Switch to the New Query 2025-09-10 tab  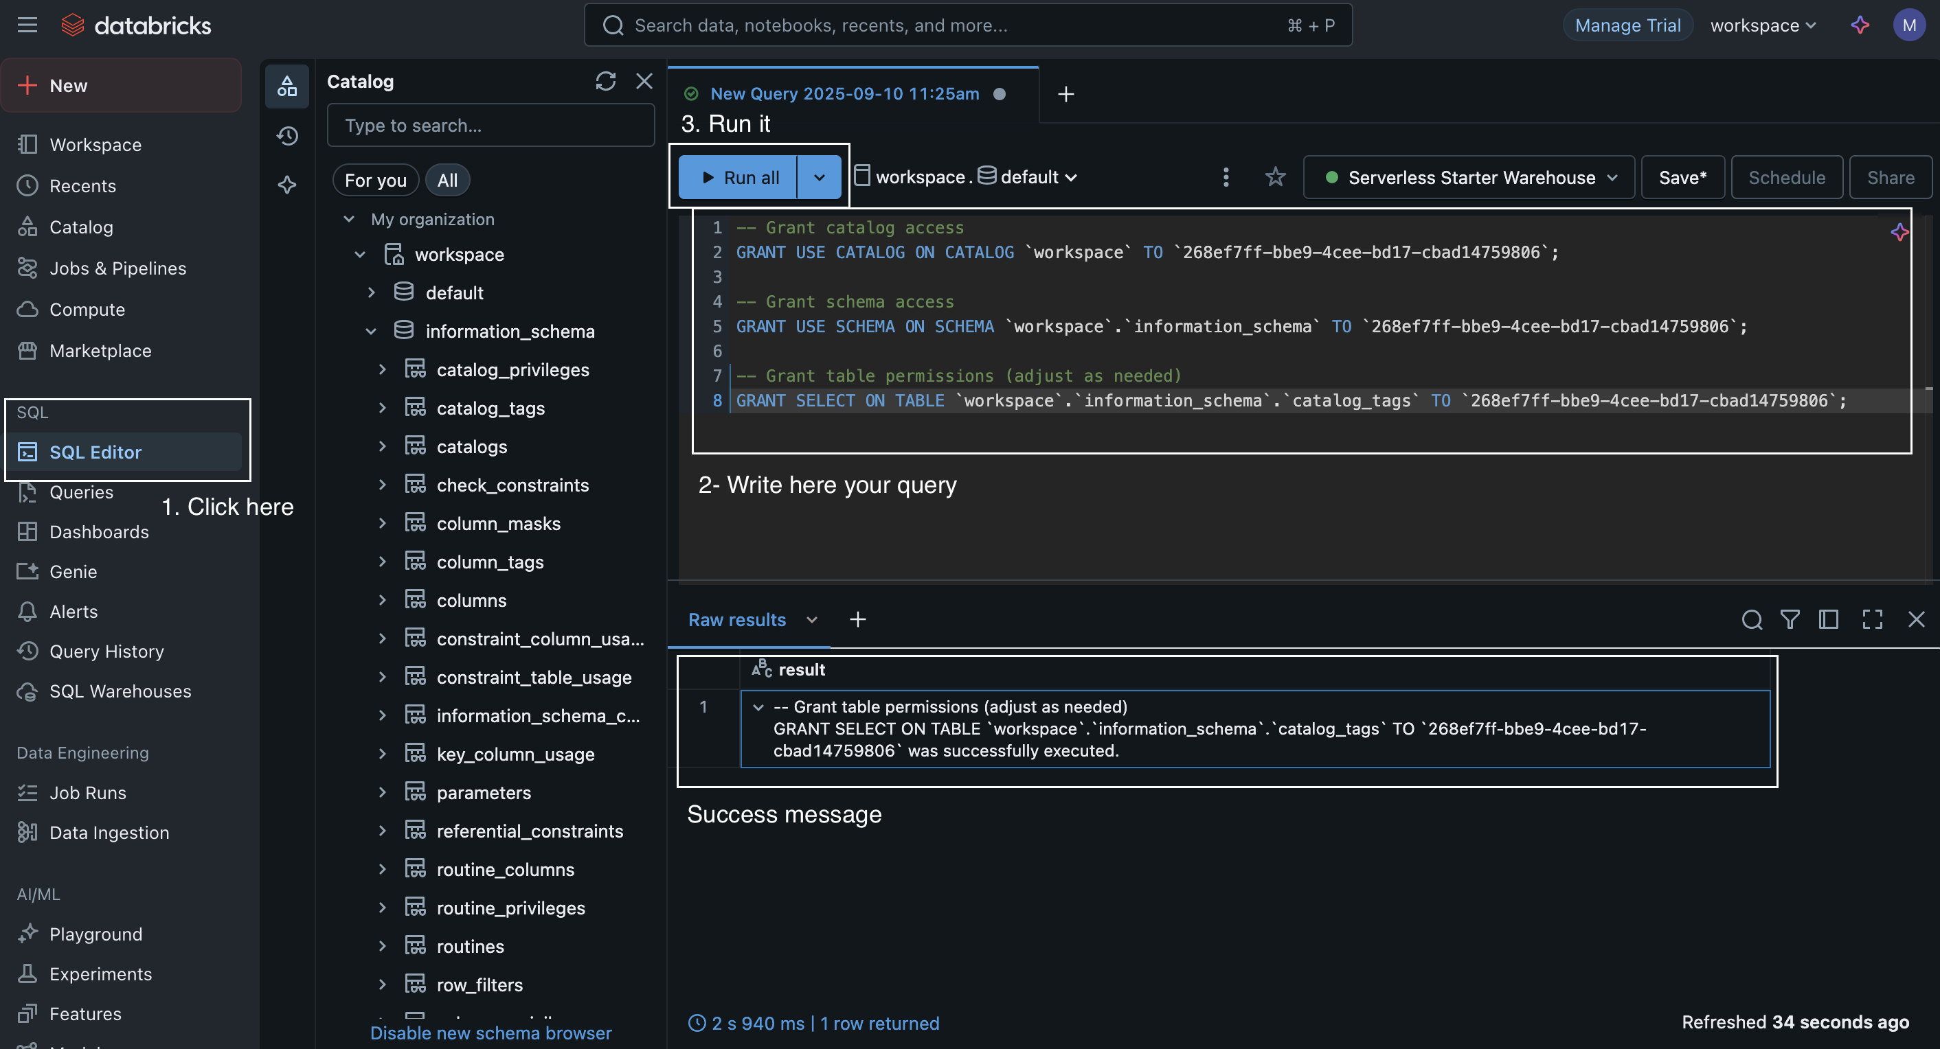click(x=845, y=93)
